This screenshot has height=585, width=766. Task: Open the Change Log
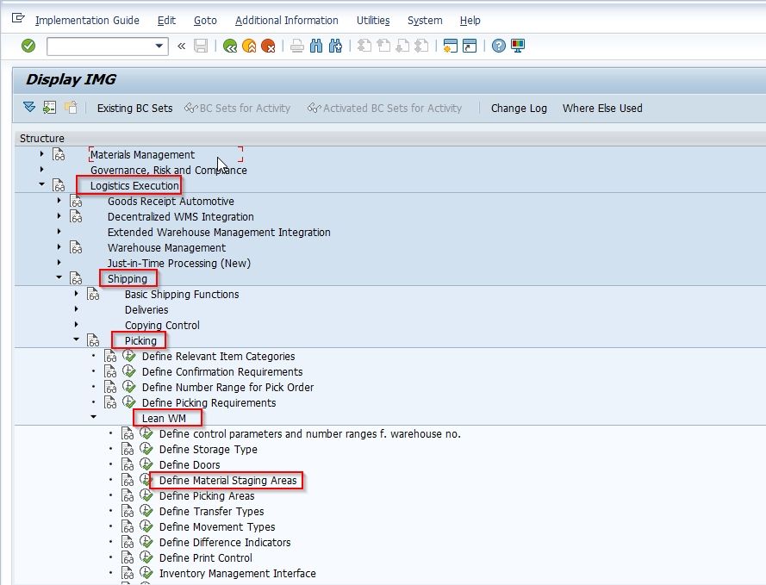coord(519,108)
